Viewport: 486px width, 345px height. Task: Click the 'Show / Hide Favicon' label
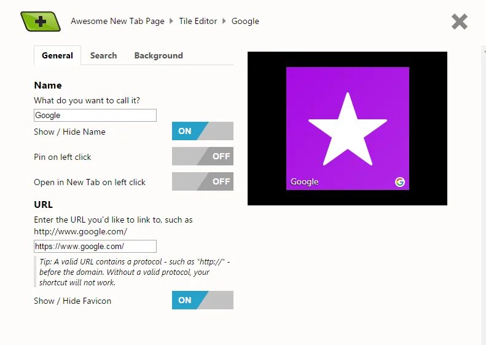coord(73,301)
